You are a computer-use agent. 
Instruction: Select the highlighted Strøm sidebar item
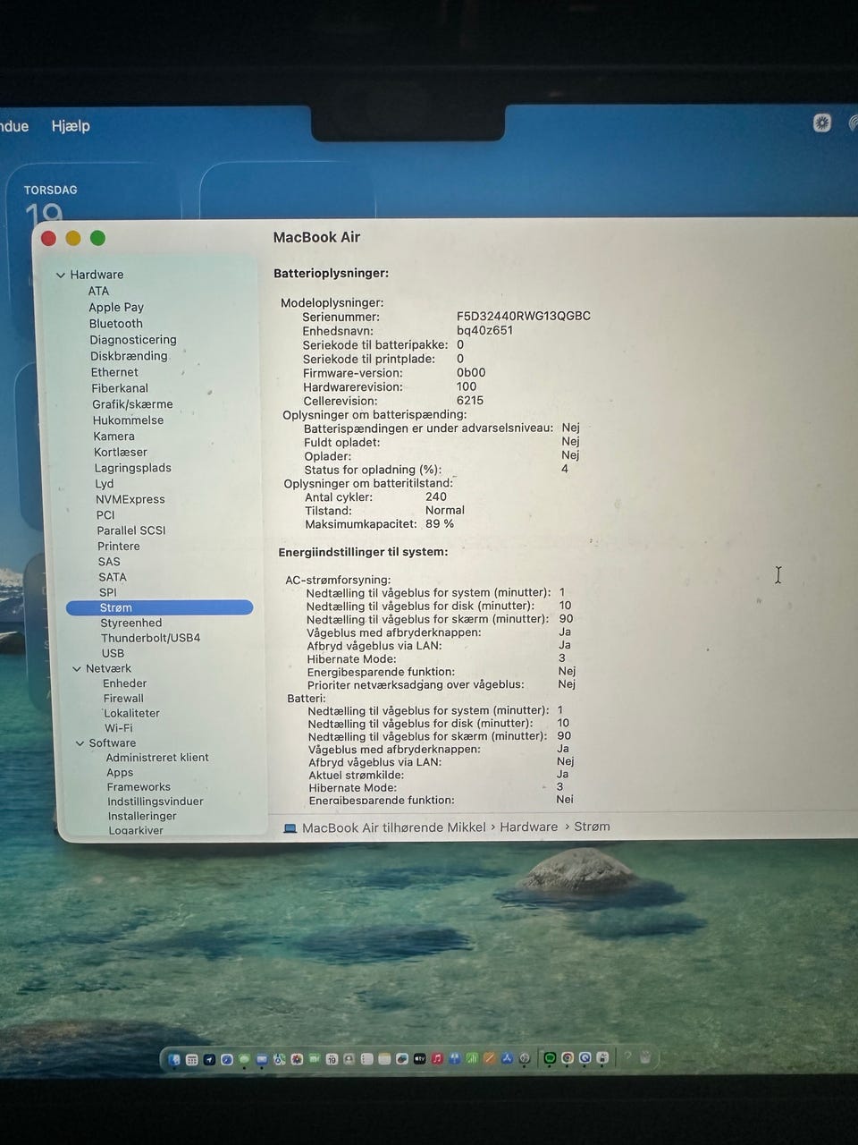pyautogui.click(x=160, y=607)
